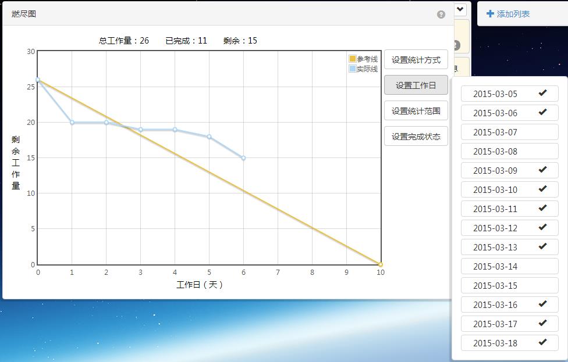Screen dimensions: 568x362
Task: Click the 设置统计方式 button
Action: click(416, 60)
